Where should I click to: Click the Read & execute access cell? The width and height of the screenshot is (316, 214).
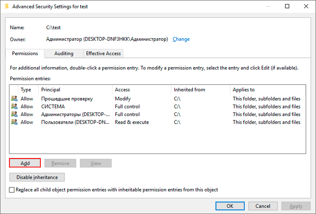(132, 122)
